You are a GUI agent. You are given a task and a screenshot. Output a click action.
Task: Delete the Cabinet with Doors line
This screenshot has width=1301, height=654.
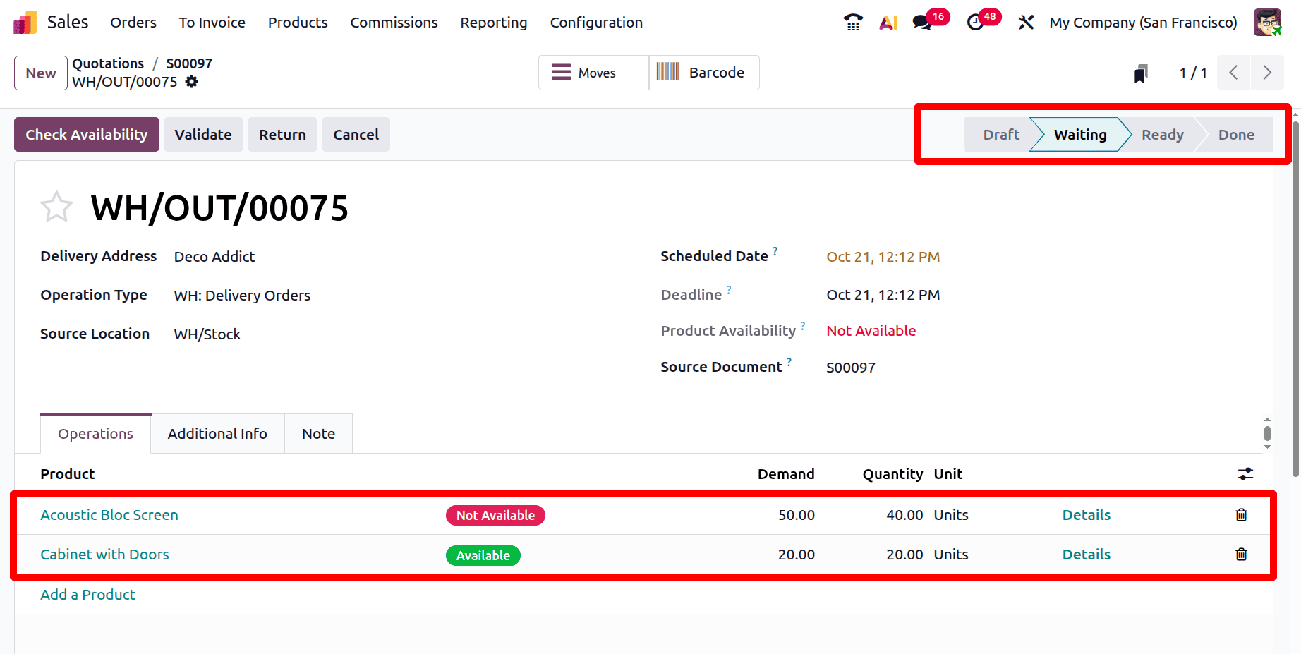coord(1241,555)
